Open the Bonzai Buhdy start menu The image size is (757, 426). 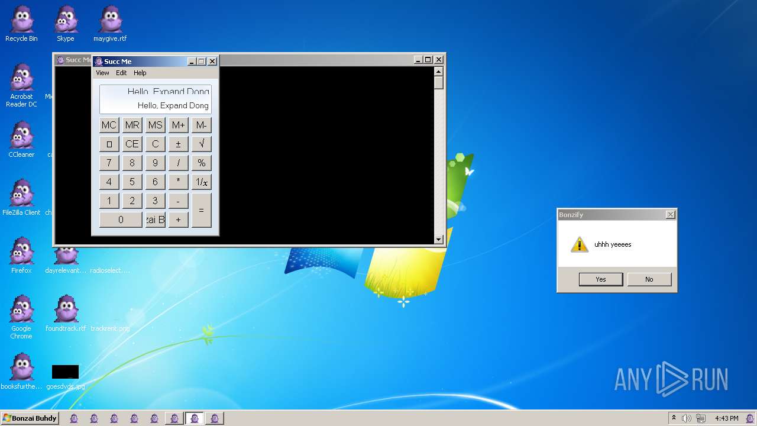tap(30, 418)
